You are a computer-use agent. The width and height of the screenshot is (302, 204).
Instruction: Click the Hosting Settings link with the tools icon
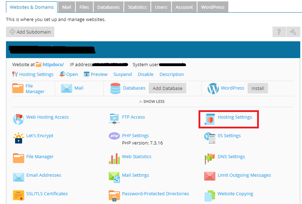[x=36, y=74]
